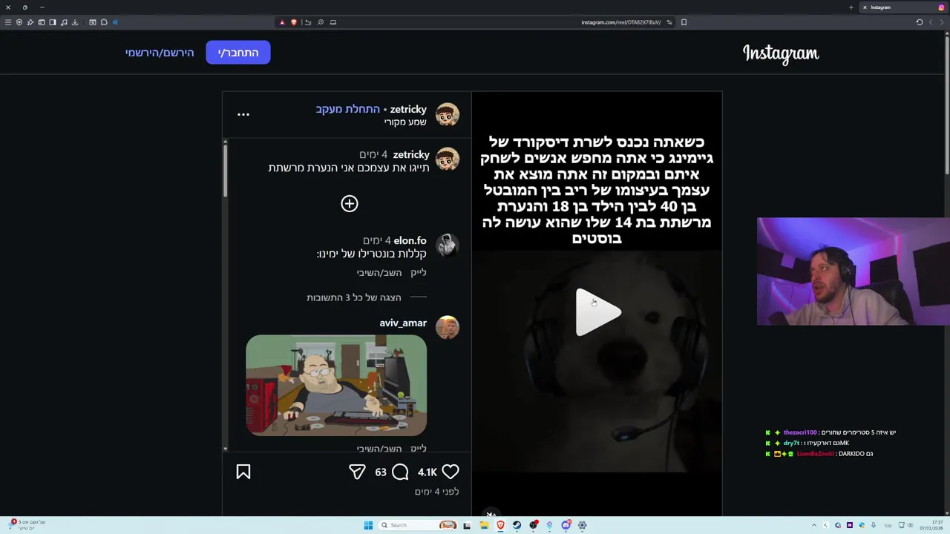The width and height of the screenshot is (950, 534).
Task: Open the clock and date flyout
Action: click(x=931, y=525)
